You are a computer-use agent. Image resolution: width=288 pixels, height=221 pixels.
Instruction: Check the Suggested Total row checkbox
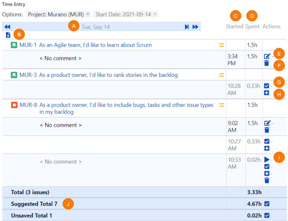coord(267,204)
